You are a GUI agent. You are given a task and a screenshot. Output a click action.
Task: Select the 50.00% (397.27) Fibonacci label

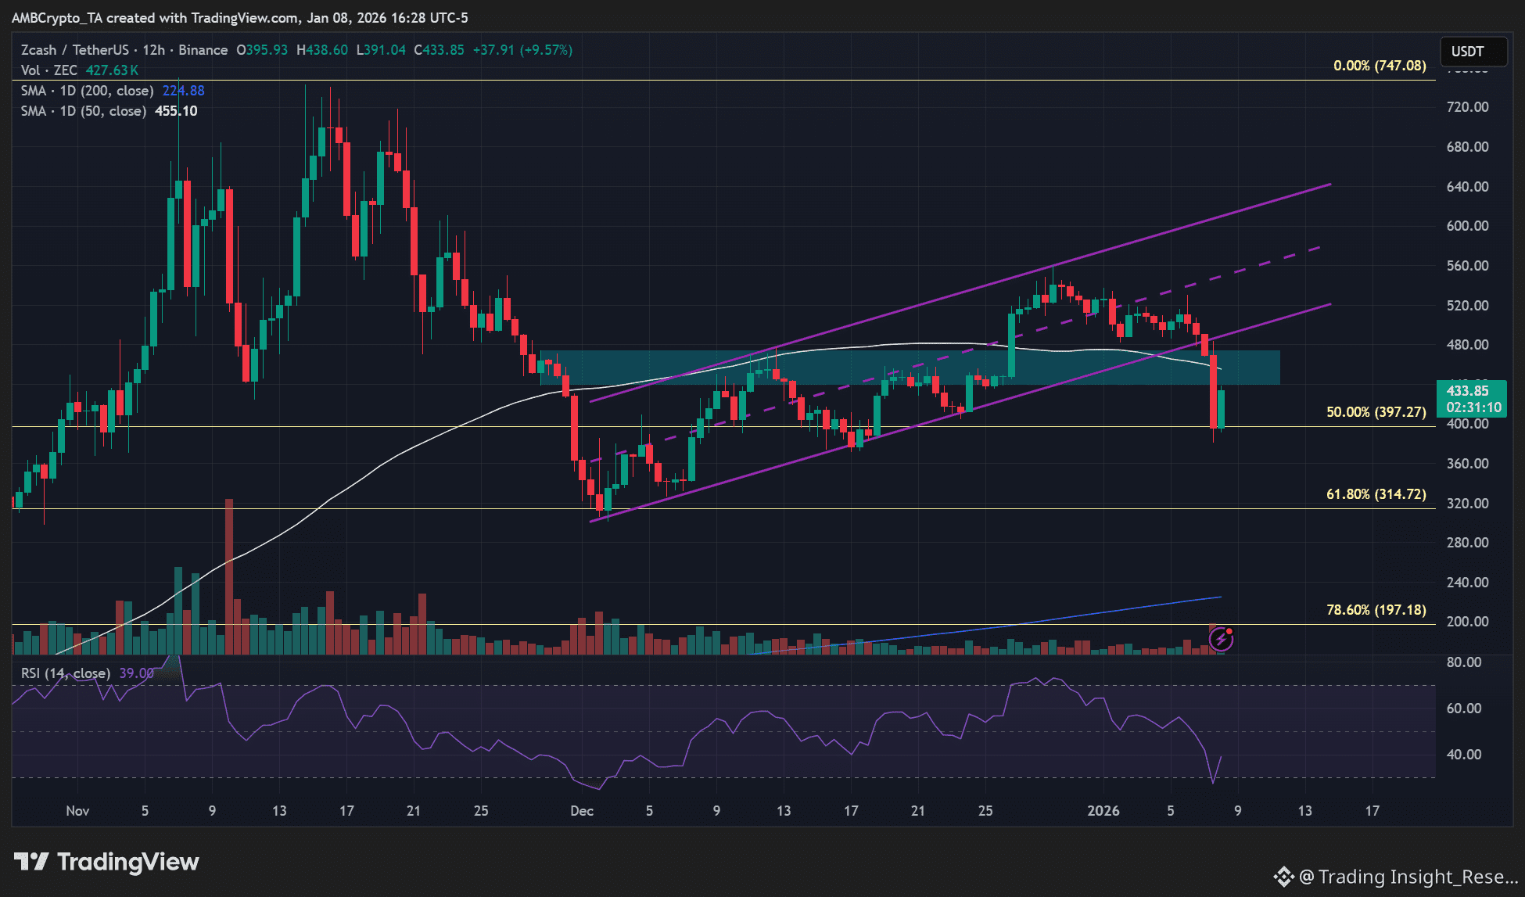coord(1376,412)
